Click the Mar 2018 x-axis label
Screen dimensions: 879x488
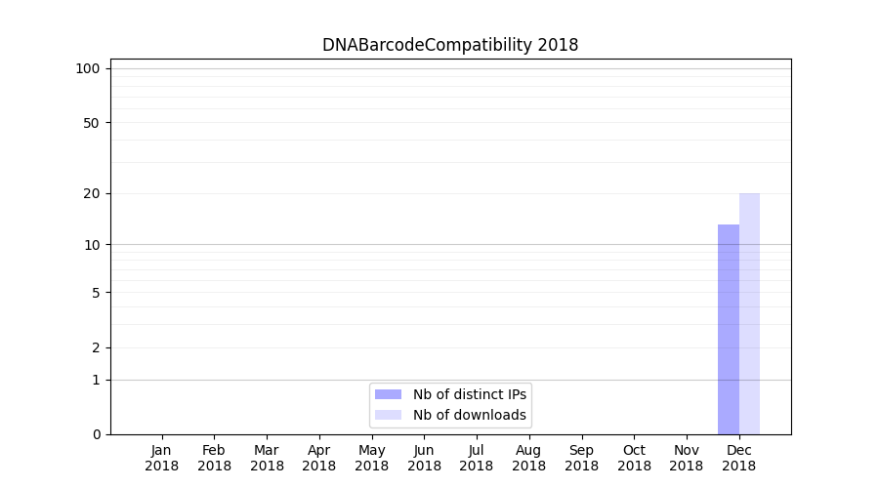point(267,458)
